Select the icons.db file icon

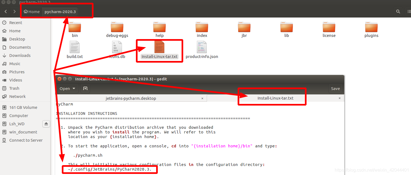(x=117, y=47)
